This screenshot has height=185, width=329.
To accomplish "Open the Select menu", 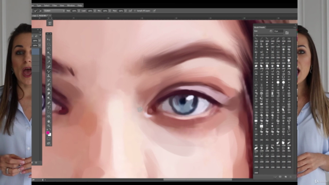I will (x=47, y=6).
